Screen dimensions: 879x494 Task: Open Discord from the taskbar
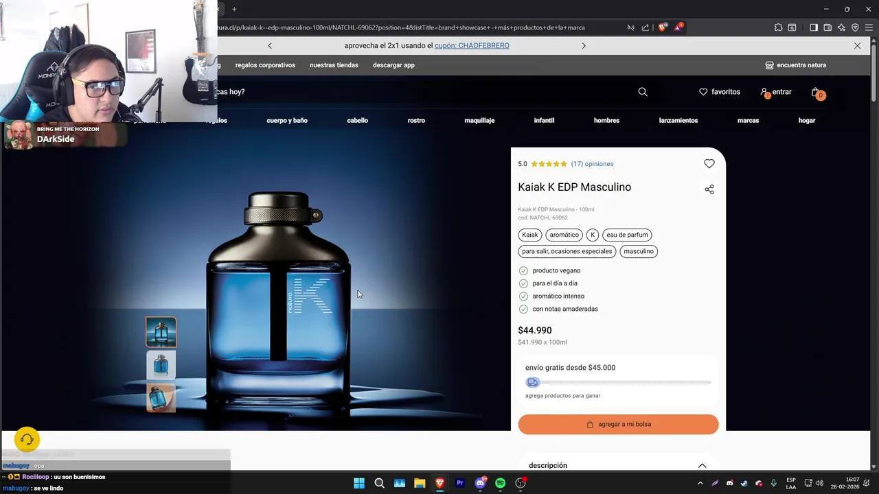(x=480, y=483)
